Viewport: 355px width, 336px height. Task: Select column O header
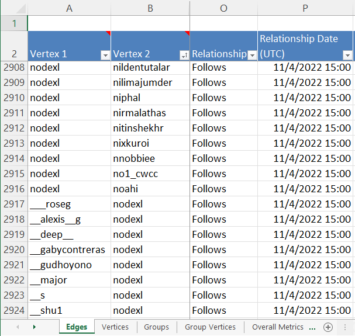tap(223, 8)
